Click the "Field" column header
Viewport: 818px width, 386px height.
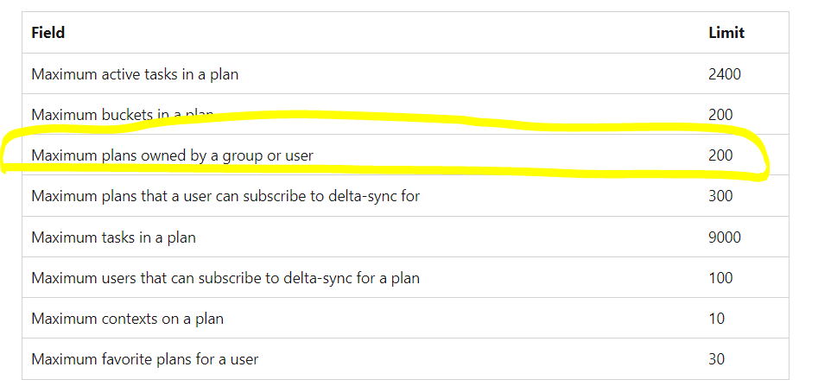[x=48, y=33]
